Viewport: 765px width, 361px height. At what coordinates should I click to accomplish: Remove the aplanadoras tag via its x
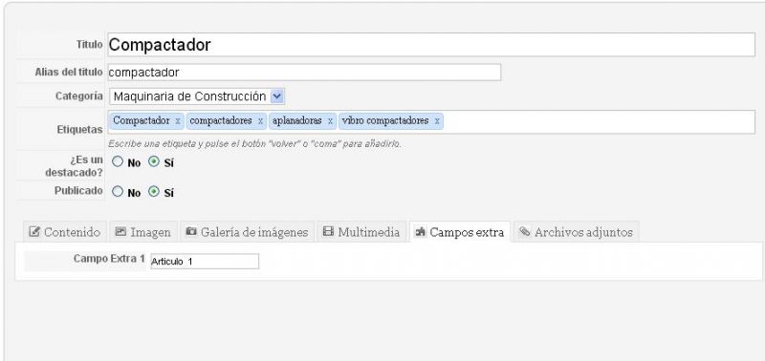[x=330, y=121]
